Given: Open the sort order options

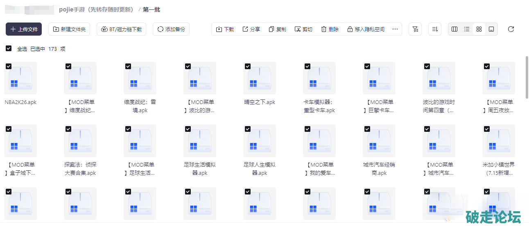Looking at the screenshot, I should coord(435,29).
